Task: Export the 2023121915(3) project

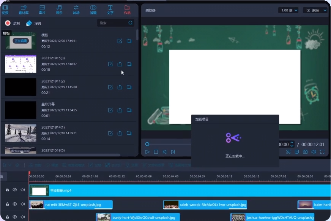Action: [x=120, y=64]
